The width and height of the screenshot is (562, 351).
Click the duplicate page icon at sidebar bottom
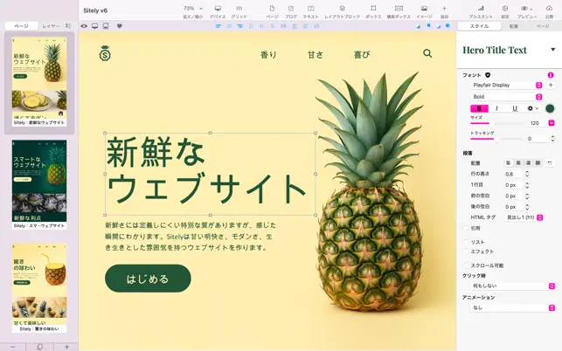tap(40, 347)
